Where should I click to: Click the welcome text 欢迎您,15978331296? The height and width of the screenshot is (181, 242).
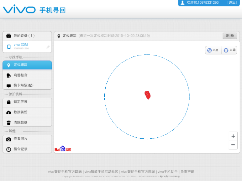click(x=203, y=2)
